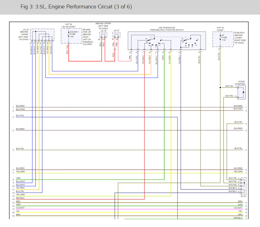Click the "YEL/RED" label on left line 11
Screen dimensions: 260x227
point(20,188)
